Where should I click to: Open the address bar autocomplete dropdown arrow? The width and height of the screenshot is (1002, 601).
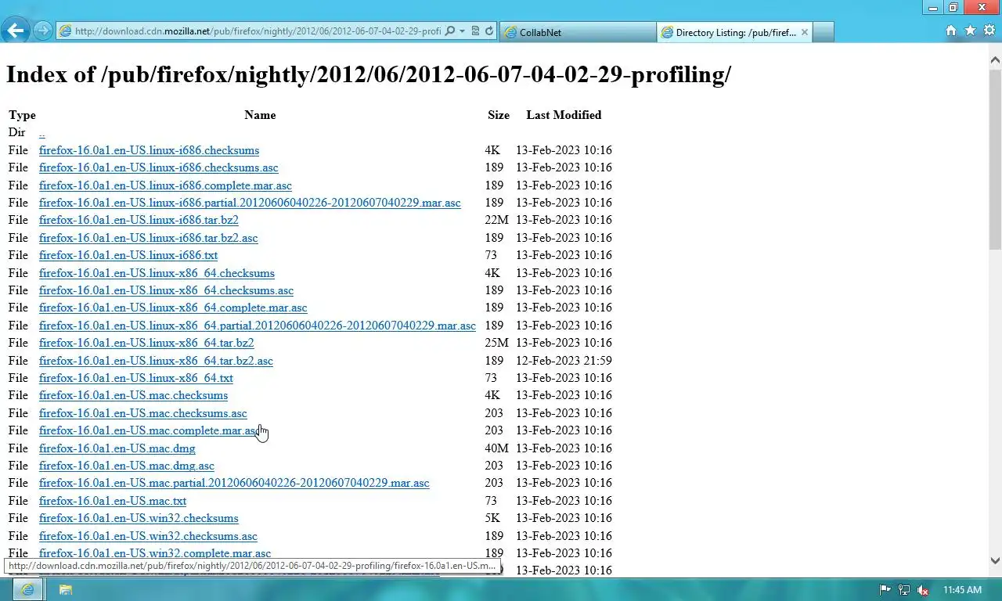point(462,31)
